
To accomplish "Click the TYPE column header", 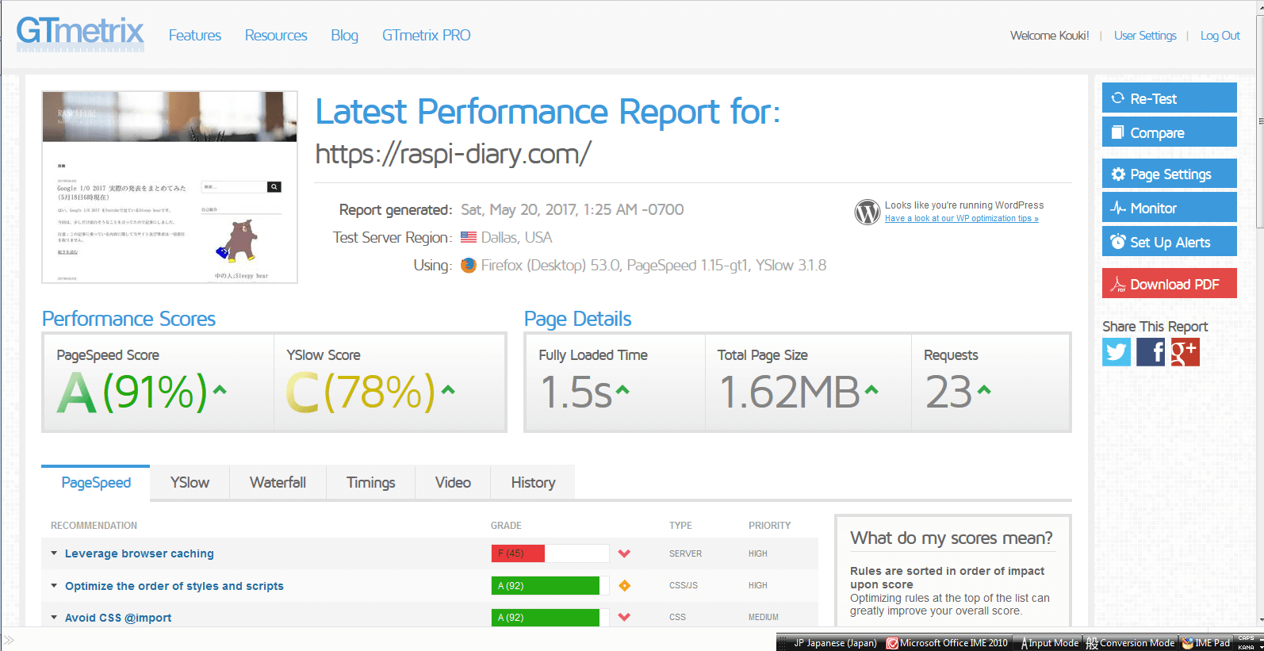I will click(680, 526).
